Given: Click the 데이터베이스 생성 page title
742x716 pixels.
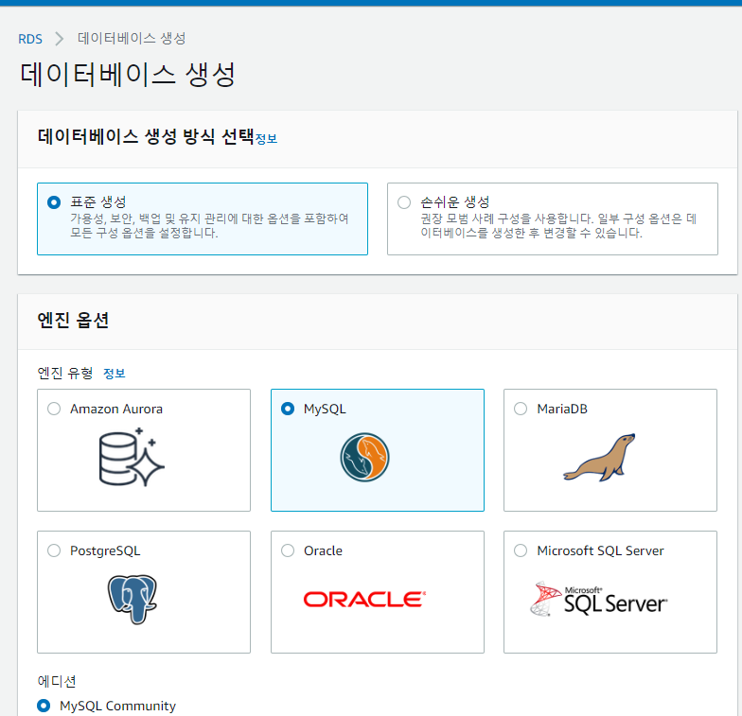Looking at the screenshot, I should point(128,74).
